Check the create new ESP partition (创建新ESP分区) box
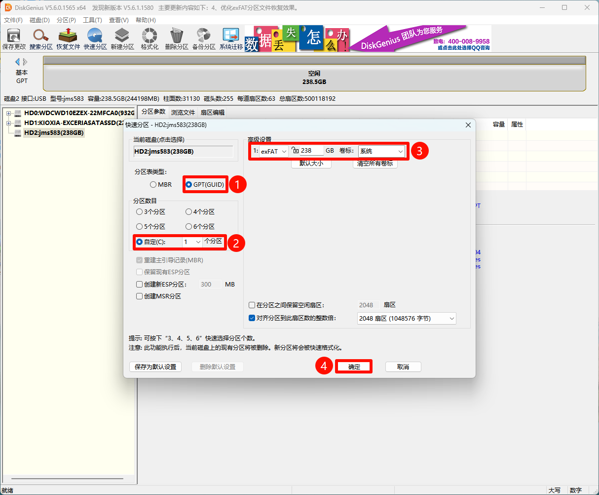The image size is (599, 495). [x=140, y=285]
